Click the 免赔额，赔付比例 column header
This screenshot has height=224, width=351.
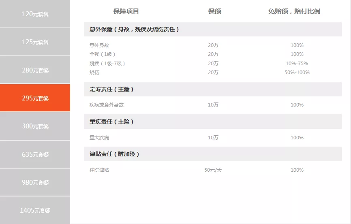294,11
